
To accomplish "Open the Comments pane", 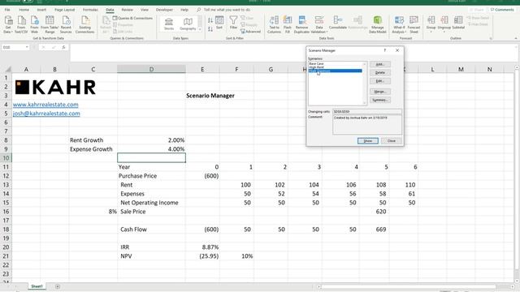I will click(x=502, y=10).
